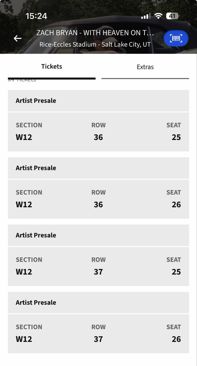This screenshot has width=197, height=366.
Task: Switch to the Extras tab
Action: 145,67
